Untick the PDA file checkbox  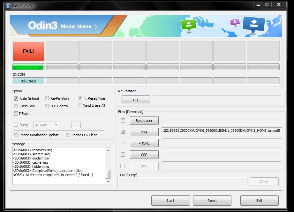click(123, 132)
